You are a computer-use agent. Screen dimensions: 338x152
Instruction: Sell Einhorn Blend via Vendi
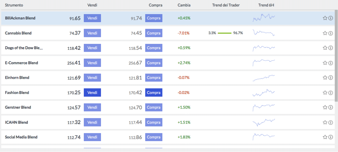tap(92, 77)
